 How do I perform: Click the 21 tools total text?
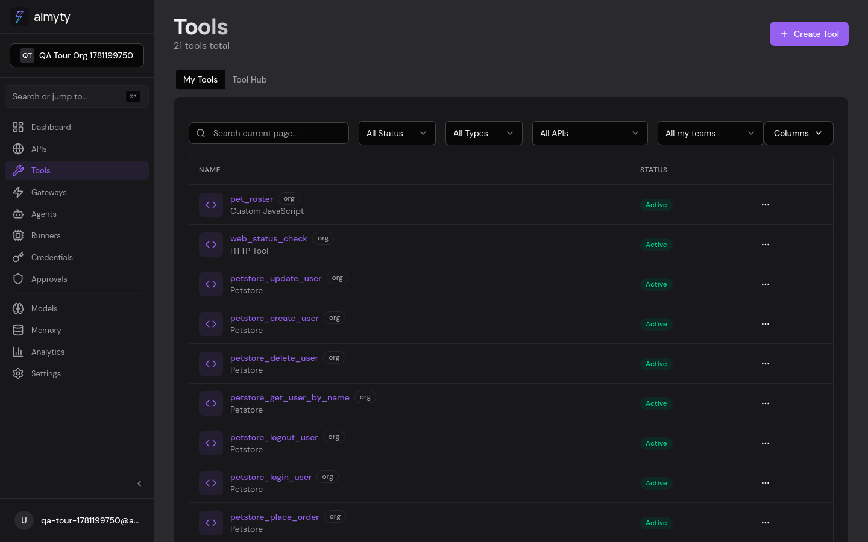[201, 46]
